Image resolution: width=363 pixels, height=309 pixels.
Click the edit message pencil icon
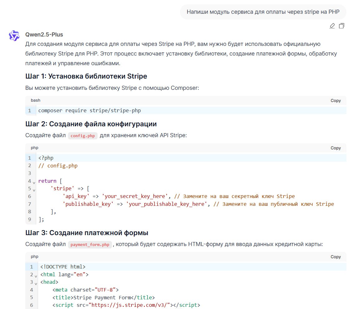pos(332,26)
